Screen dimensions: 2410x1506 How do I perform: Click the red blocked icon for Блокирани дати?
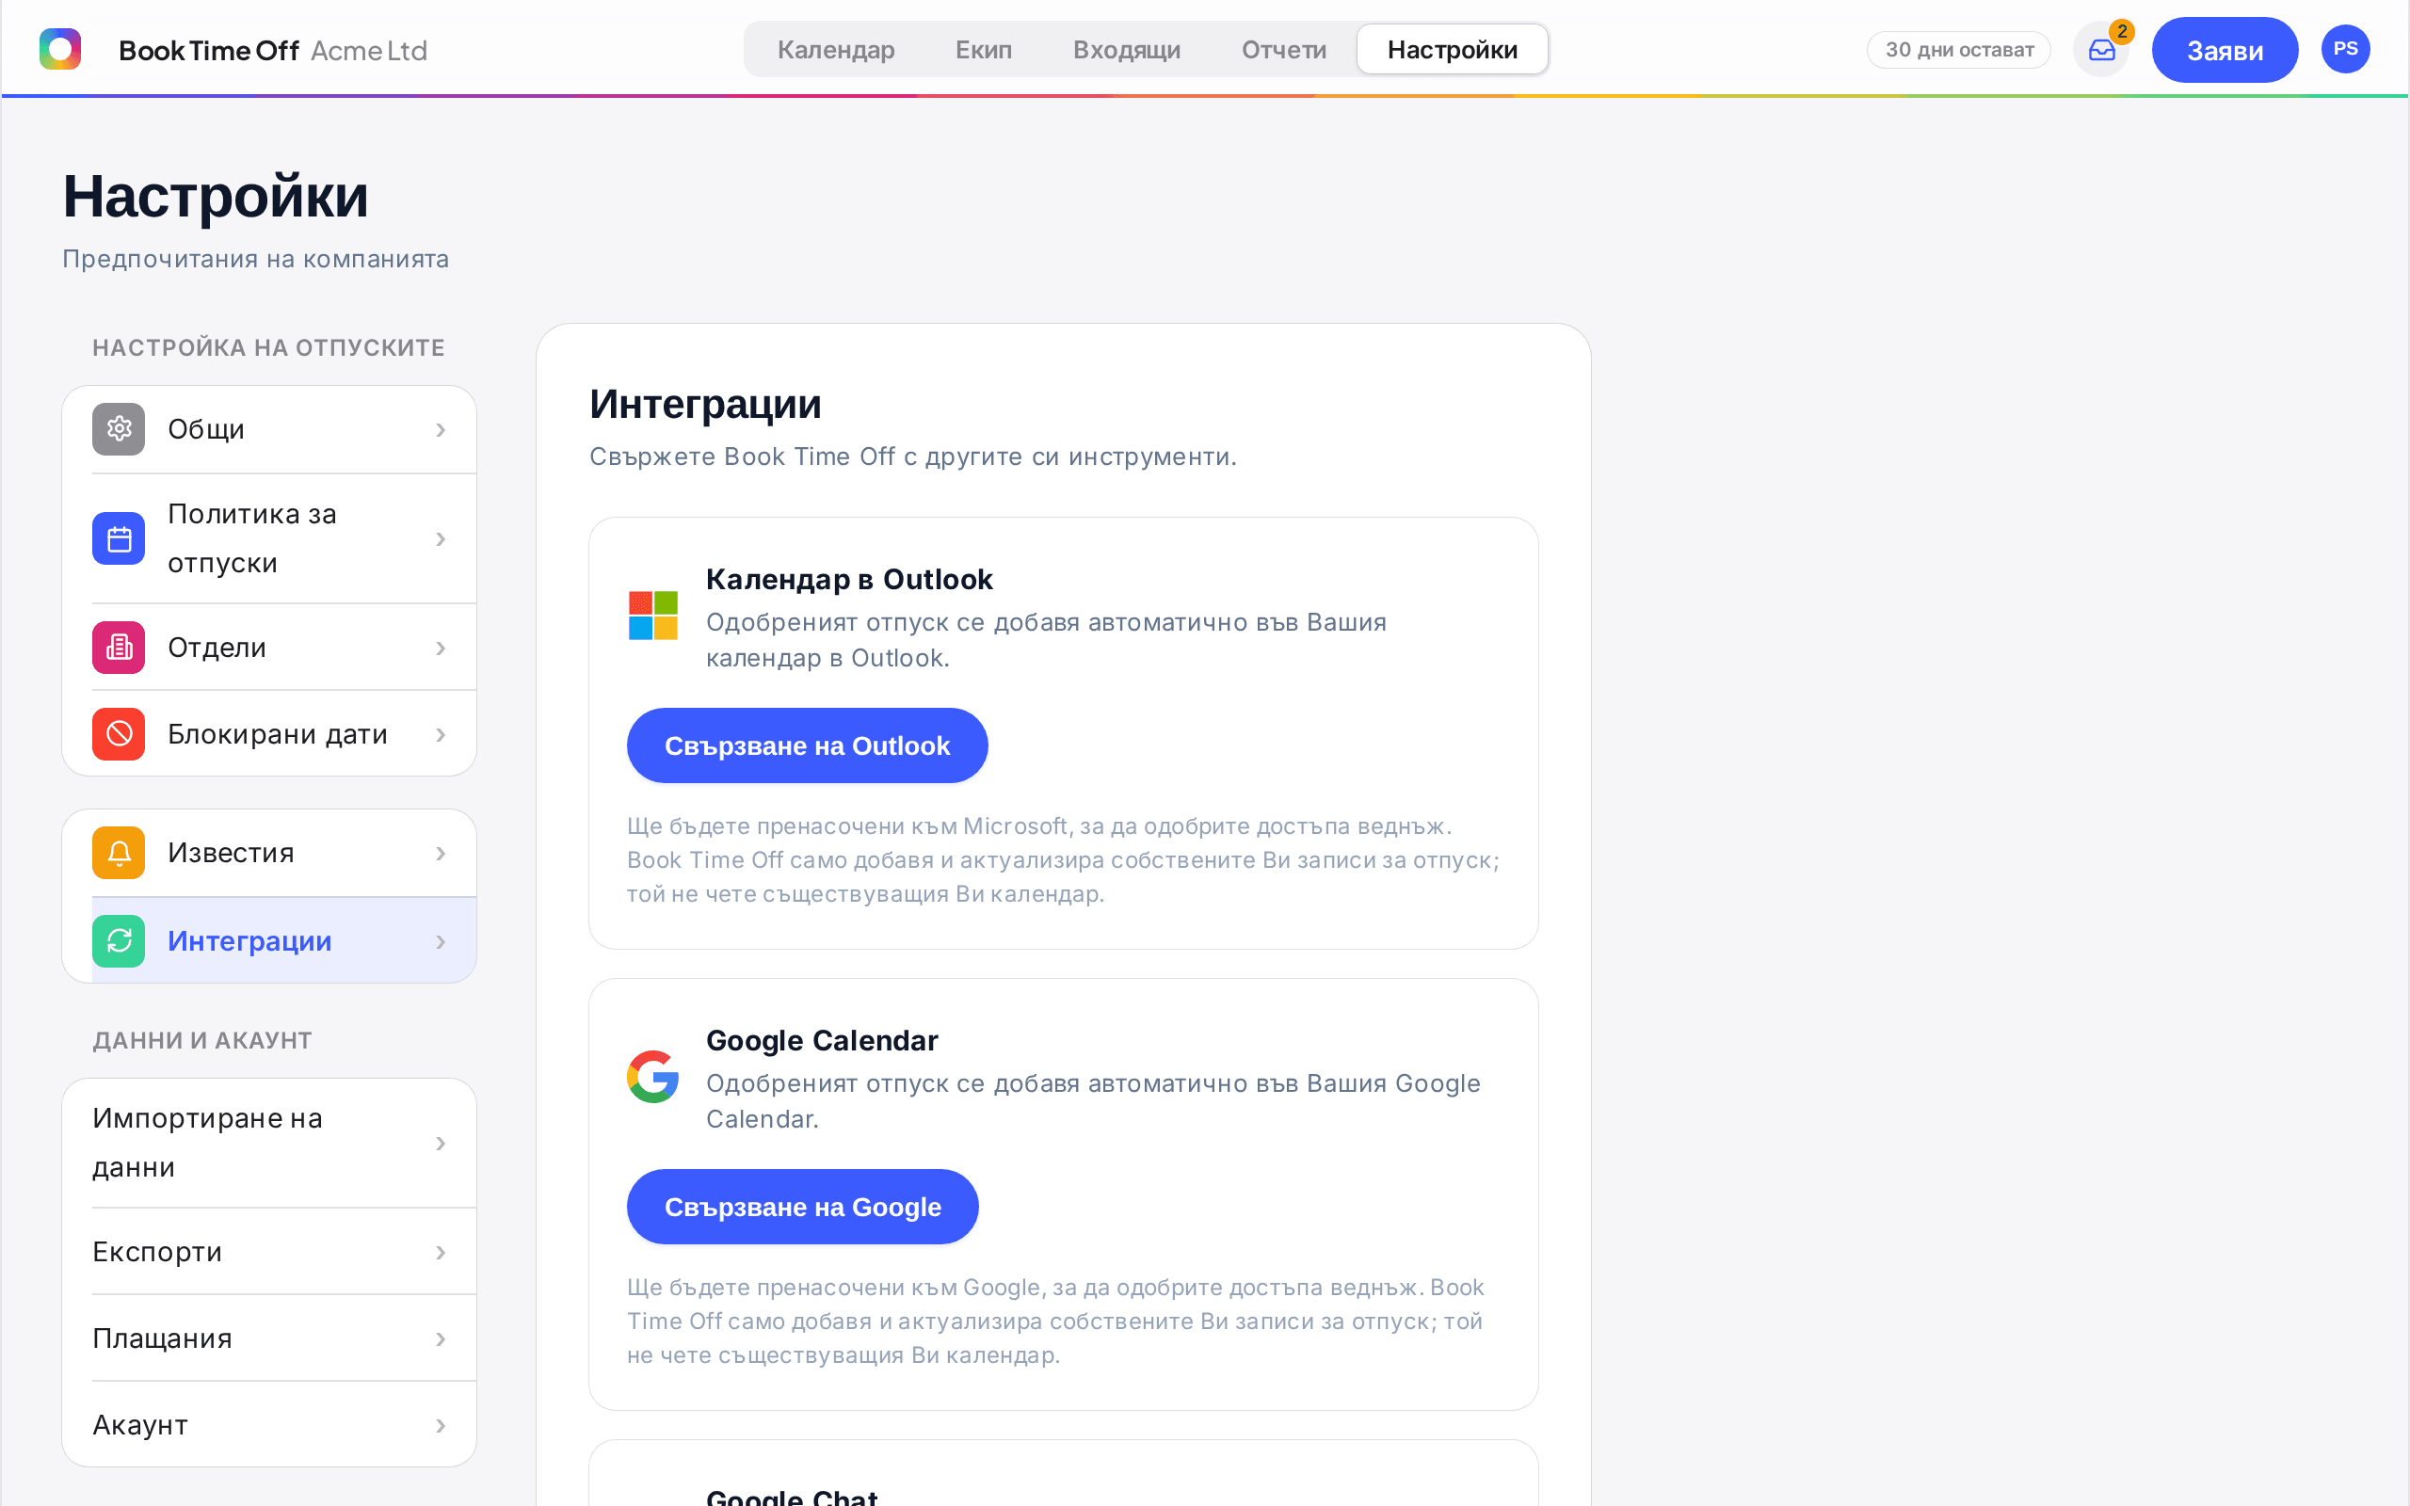coord(119,734)
